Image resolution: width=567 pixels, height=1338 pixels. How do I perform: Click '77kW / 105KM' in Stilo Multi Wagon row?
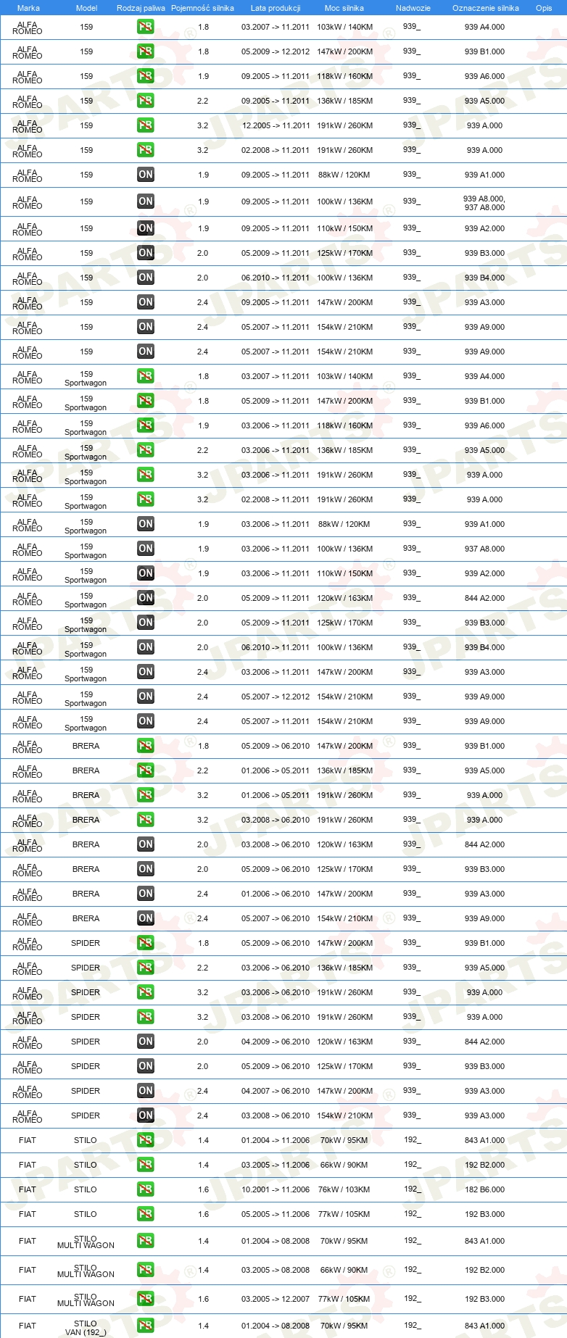pos(344,1299)
